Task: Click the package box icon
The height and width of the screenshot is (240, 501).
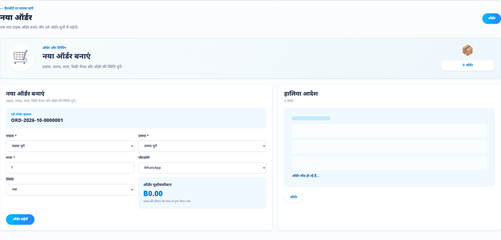Action: [x=467, y=50]
